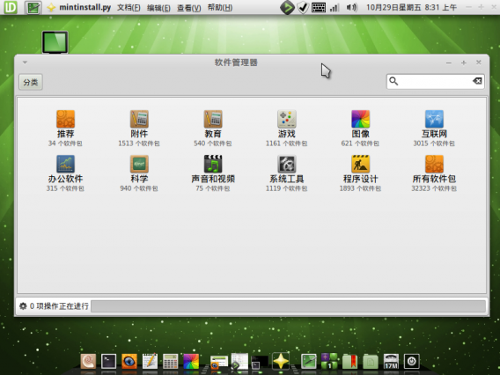The height and width of the screenshot is (375, 500).
Task: Launch the calculator from the dock
Action: click(x=170, y=362)
